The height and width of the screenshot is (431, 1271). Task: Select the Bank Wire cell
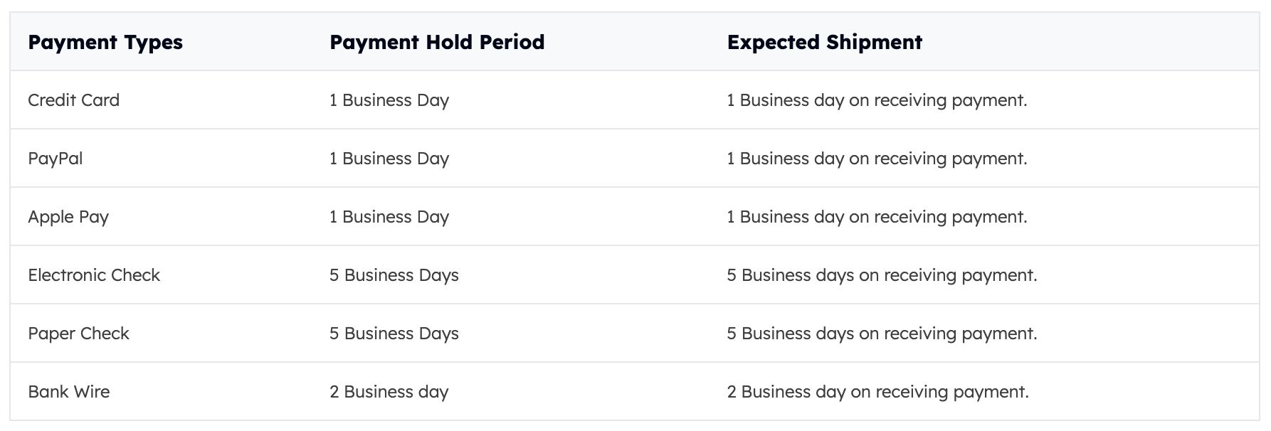pyautogui.click(x=69, y=392)
